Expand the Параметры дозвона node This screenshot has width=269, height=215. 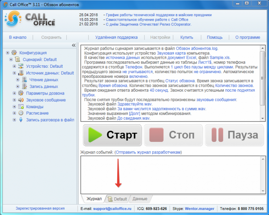click(x=14, y=93)
